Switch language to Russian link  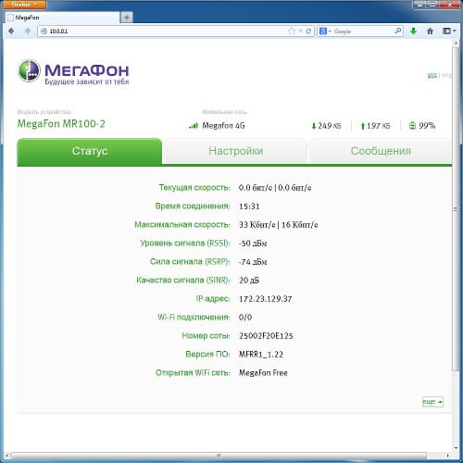coord(432,75)
